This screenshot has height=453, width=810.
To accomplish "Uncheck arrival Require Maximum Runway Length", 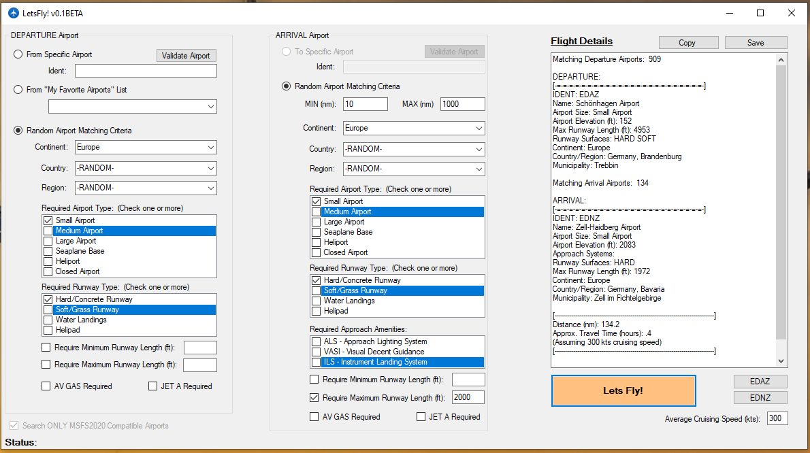I will point(314,398).
